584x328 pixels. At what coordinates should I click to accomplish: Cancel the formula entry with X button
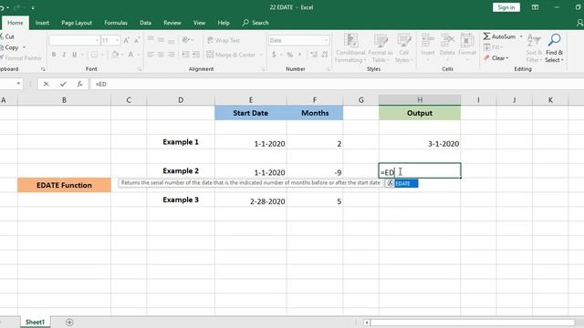pos(47,84)
